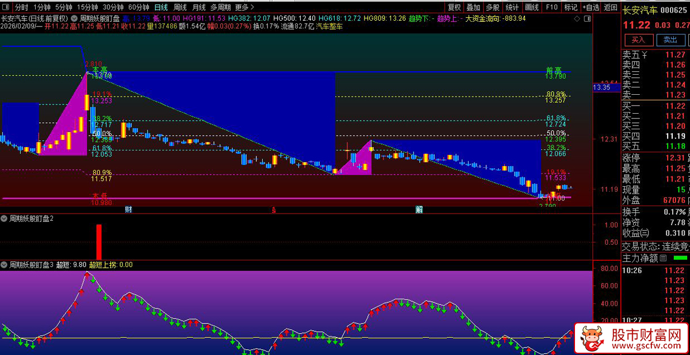Toggle 叠加 overlay mode

(x=473, y=7)
